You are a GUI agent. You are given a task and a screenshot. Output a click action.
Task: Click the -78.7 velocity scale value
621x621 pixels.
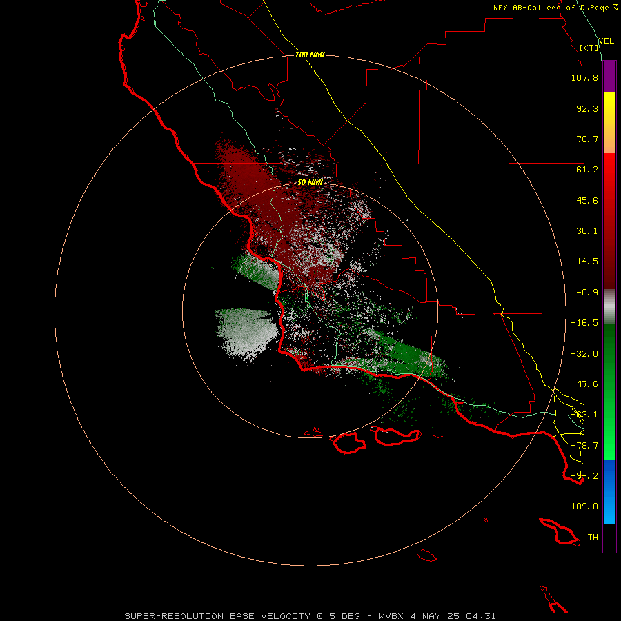coord(584,446)
